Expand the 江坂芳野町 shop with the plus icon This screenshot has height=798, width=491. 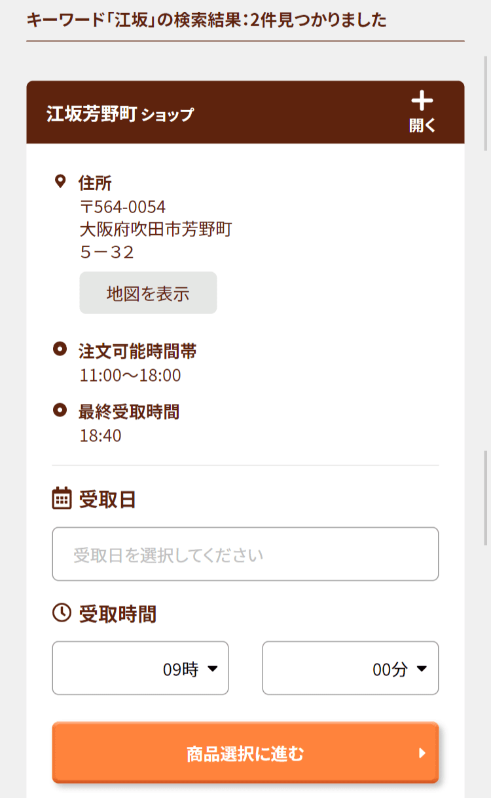422,111
